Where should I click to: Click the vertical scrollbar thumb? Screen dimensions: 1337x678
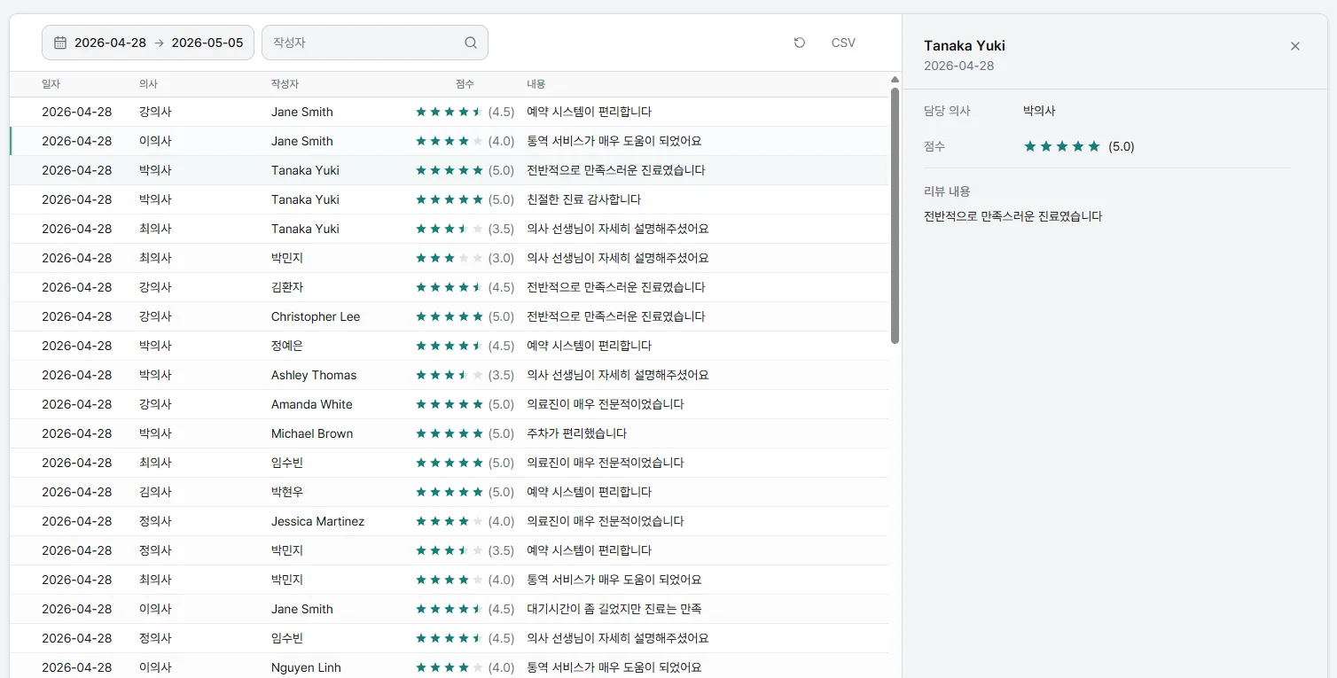895,215
